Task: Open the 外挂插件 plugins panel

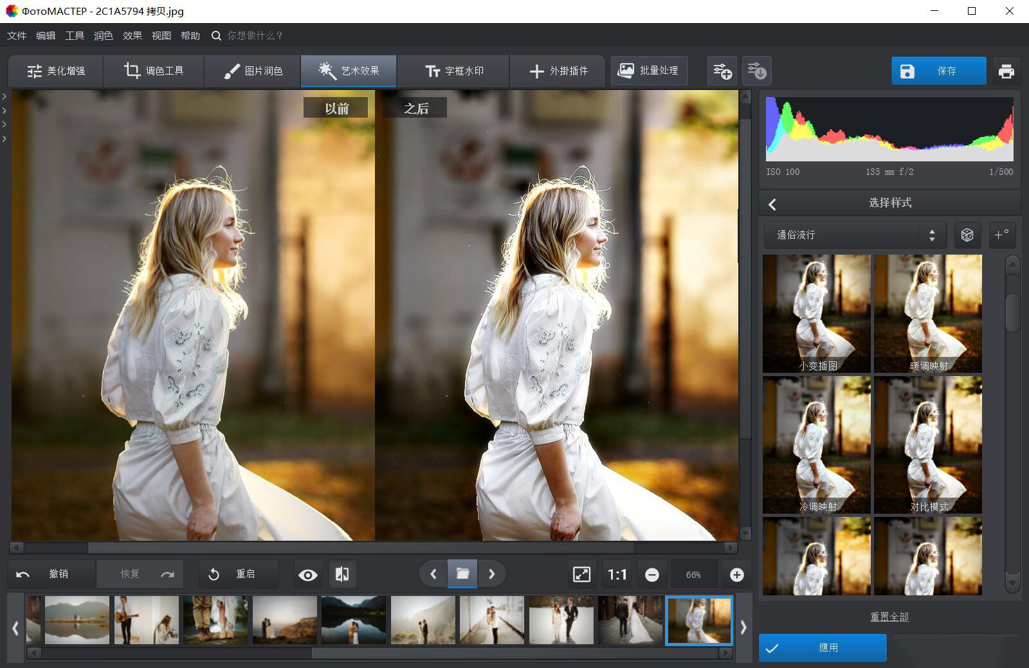Action: pyautogui.click(x=558, y=71)
